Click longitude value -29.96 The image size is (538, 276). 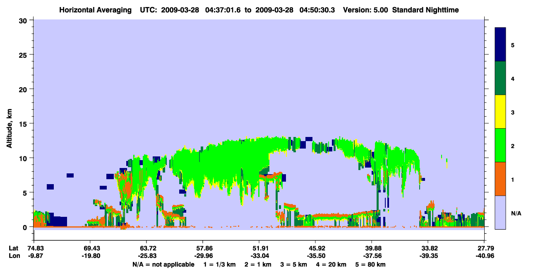(202, 256)
